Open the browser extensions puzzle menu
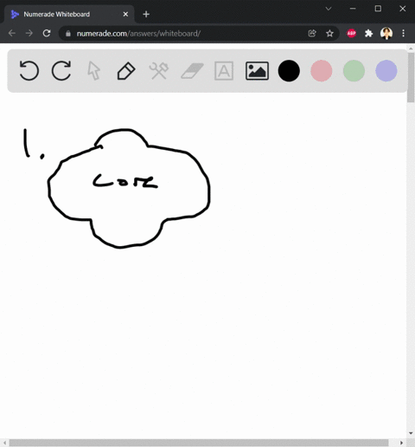 tap(368, 34)
